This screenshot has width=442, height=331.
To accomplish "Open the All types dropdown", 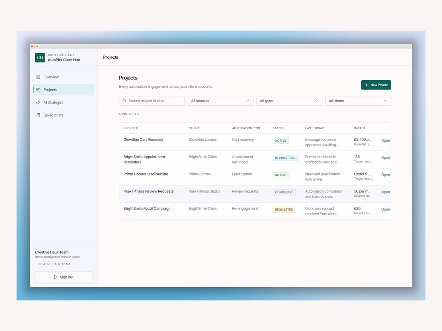I will coord(289,101).
